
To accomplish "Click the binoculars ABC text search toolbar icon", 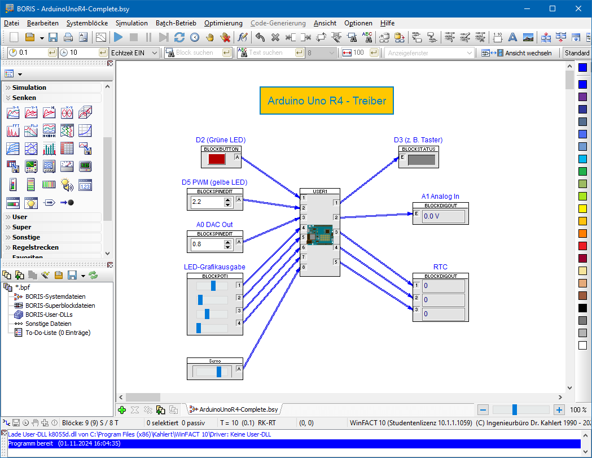I will (367, 37).
